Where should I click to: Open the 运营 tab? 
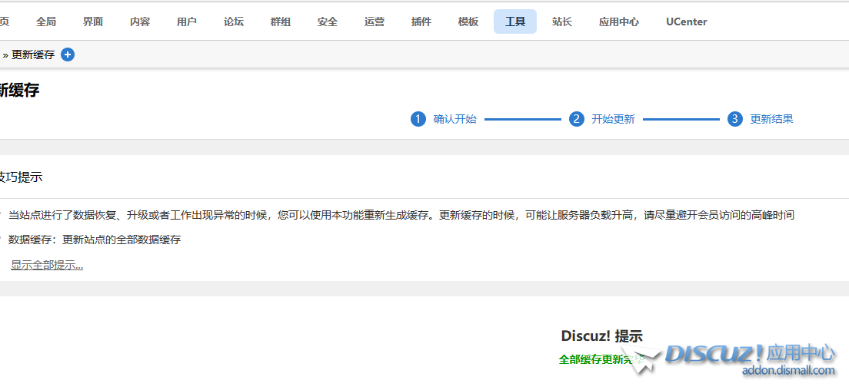point(375,21)
